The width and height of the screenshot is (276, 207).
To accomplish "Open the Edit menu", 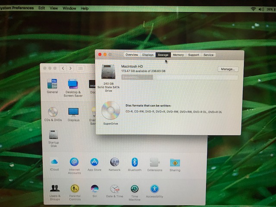I will (41, 8).
